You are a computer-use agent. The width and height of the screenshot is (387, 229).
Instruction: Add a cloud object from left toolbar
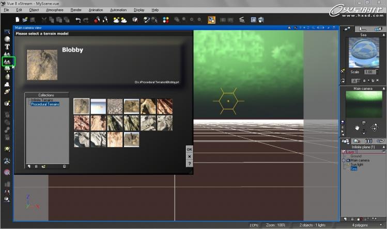coord(7,84)
